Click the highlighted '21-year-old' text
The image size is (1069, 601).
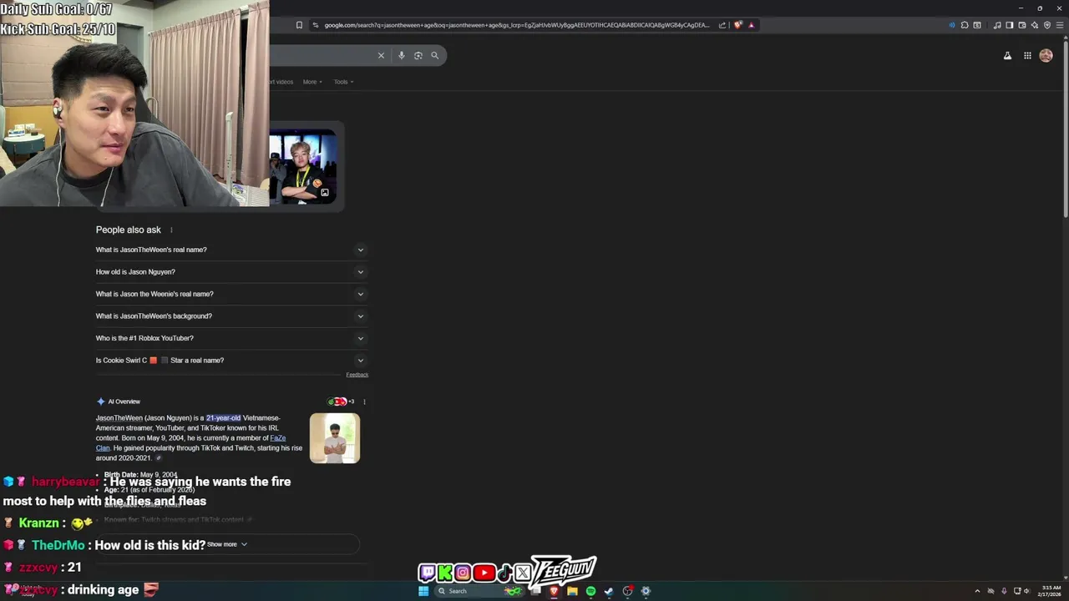(223, 418)
